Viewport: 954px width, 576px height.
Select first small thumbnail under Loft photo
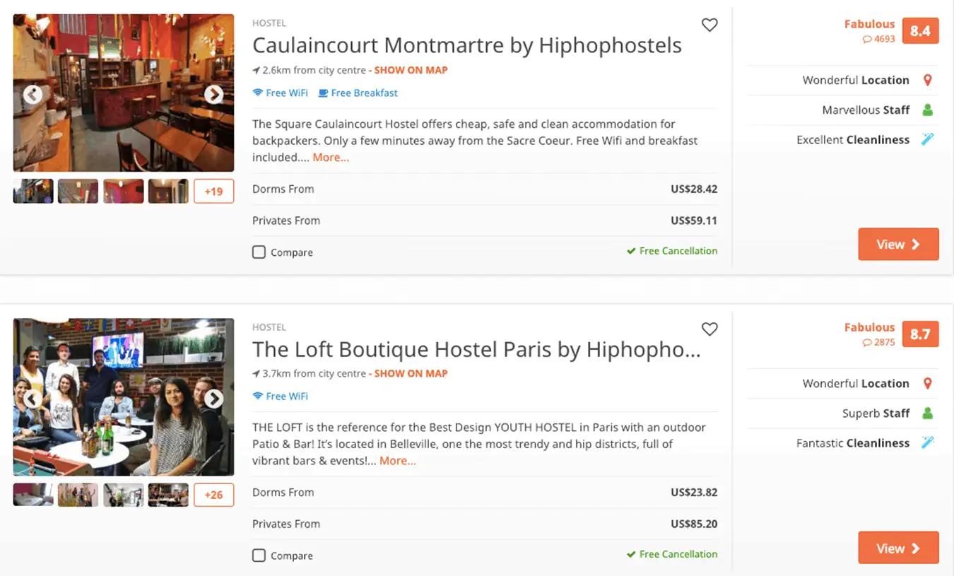pos(33,495)
